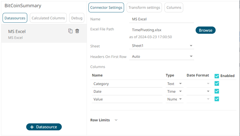Image resolution: width=240 pixels, height=136 pixels.
Task: Open the Sheet dropdown
Action: [x=162, y=46]
